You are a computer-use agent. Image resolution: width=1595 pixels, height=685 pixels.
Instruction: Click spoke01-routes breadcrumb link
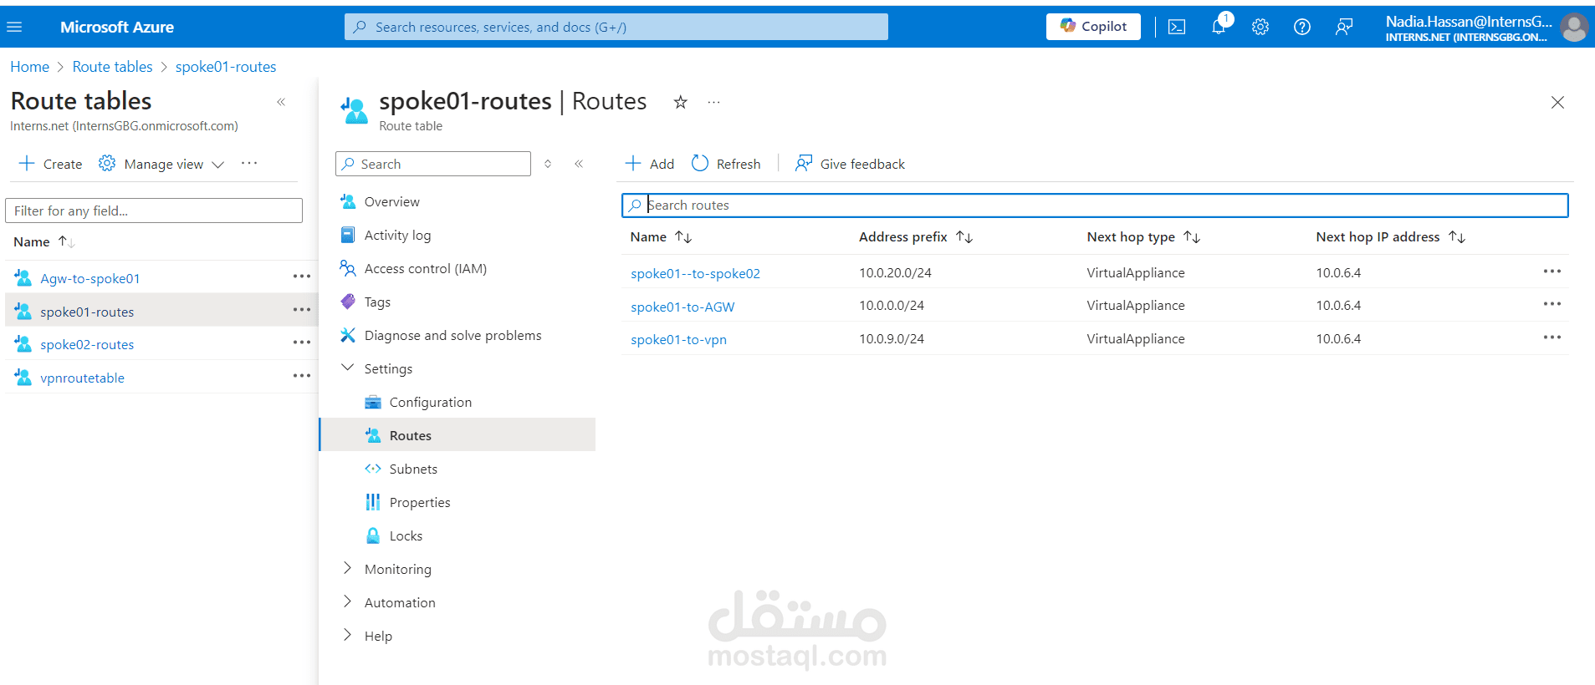tap(226, 67)
